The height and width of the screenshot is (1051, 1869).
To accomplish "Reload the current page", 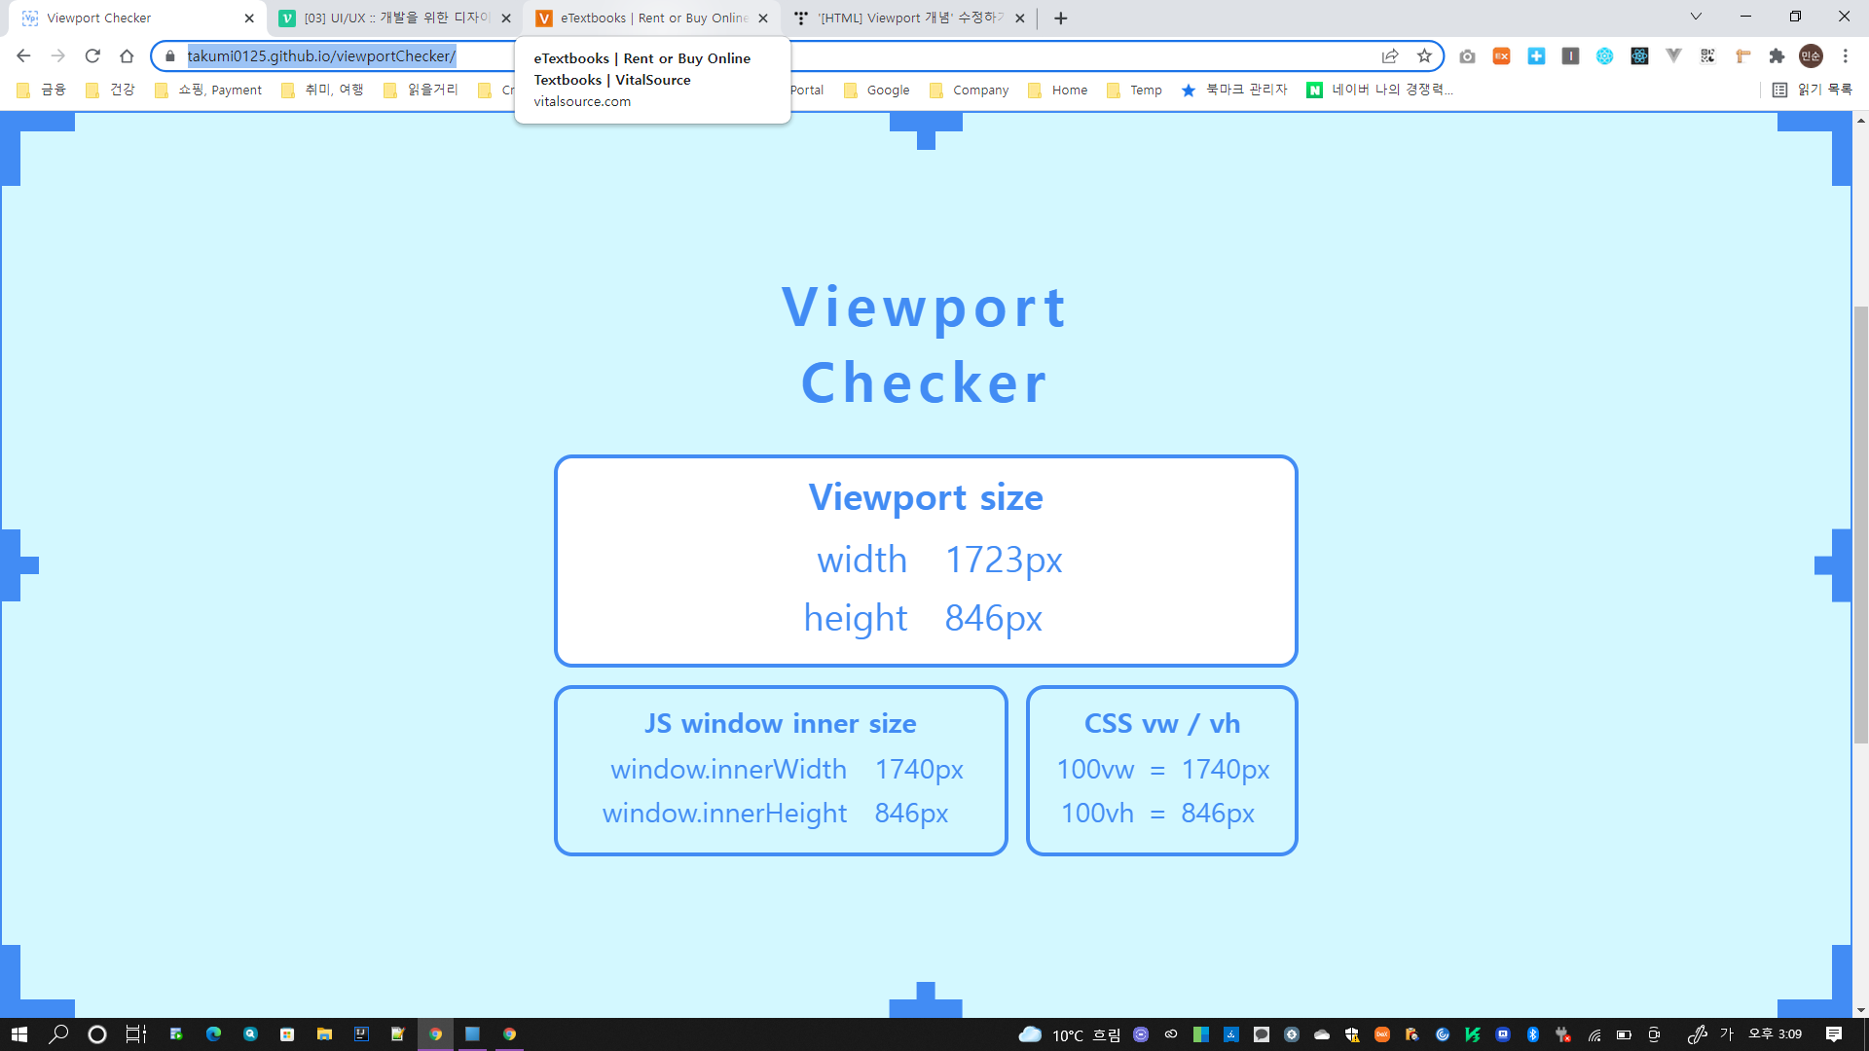I will (92, 56).
